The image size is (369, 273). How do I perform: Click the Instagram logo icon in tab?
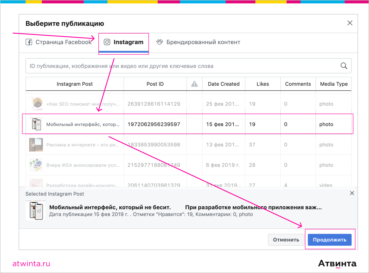(107, 42)
